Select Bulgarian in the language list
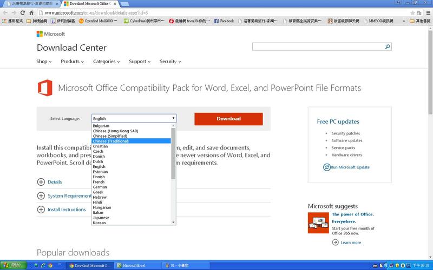 click(131, 126)
